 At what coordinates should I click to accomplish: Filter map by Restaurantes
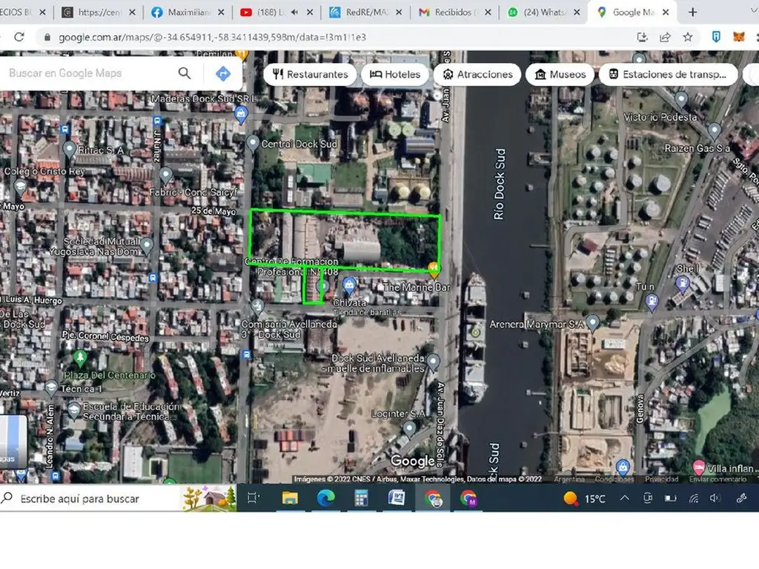tap(311, 74)
